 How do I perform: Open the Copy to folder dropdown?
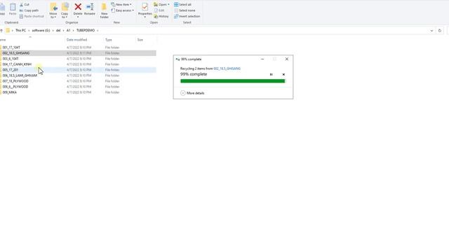click(65, 11)
